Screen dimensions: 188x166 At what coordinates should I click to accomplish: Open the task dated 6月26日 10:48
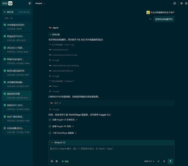point(17,61)
